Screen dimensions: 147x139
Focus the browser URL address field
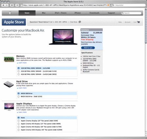click(x=65, y=5)
